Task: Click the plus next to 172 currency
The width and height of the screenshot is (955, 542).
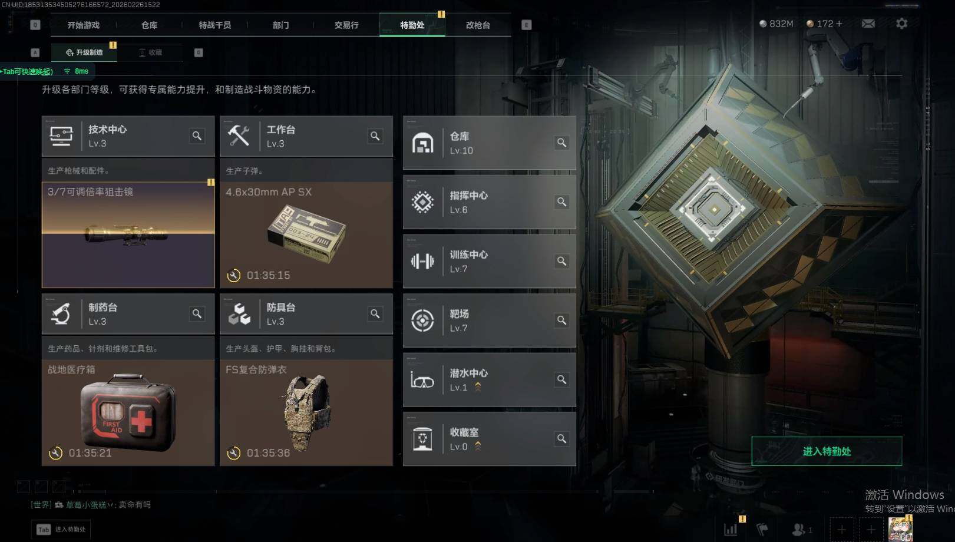Action: [839, 24]
